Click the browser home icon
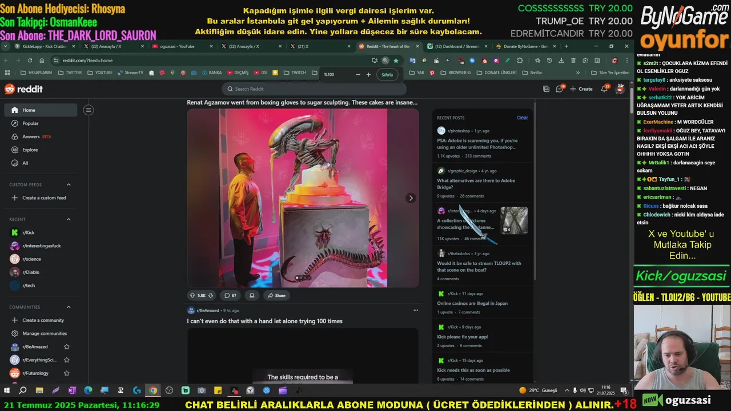Image resolution: width=731 pixels, height=411 pixels. point(42,60)
